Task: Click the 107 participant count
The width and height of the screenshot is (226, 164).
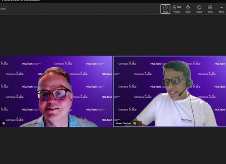Action: click(x=179, y=7)
